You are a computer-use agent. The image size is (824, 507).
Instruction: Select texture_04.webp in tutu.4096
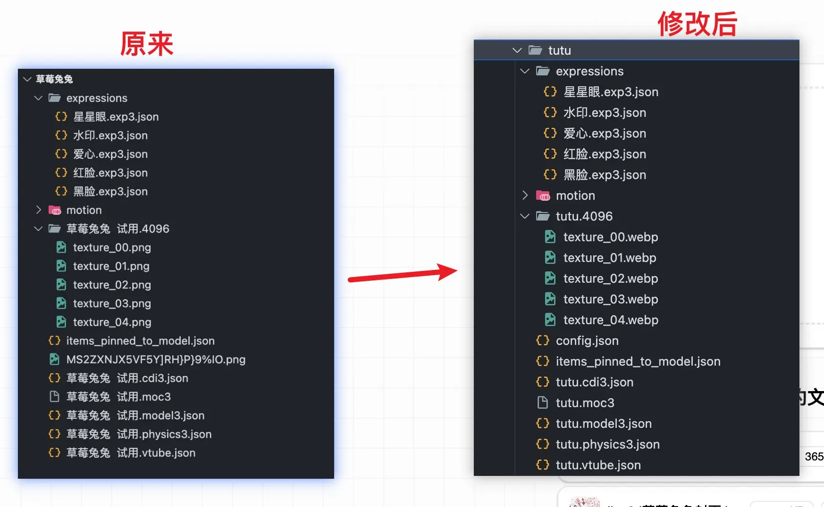coord(611,320)
